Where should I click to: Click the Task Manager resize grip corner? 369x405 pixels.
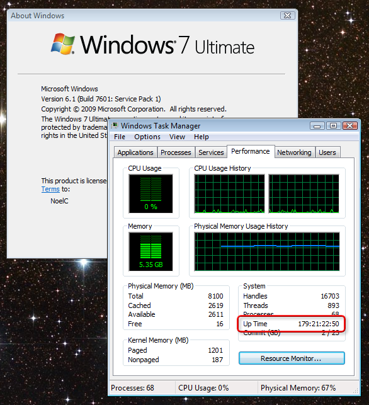pos(356,391)
